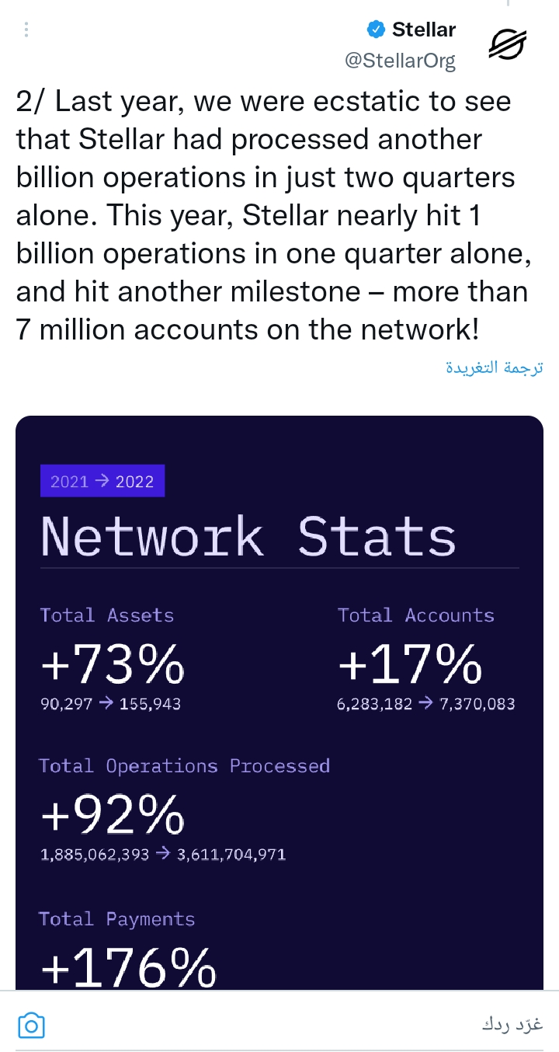
Task: Focus the غرّد ردك reply field
Action: pyautogui.click(x=279, y=1026)
